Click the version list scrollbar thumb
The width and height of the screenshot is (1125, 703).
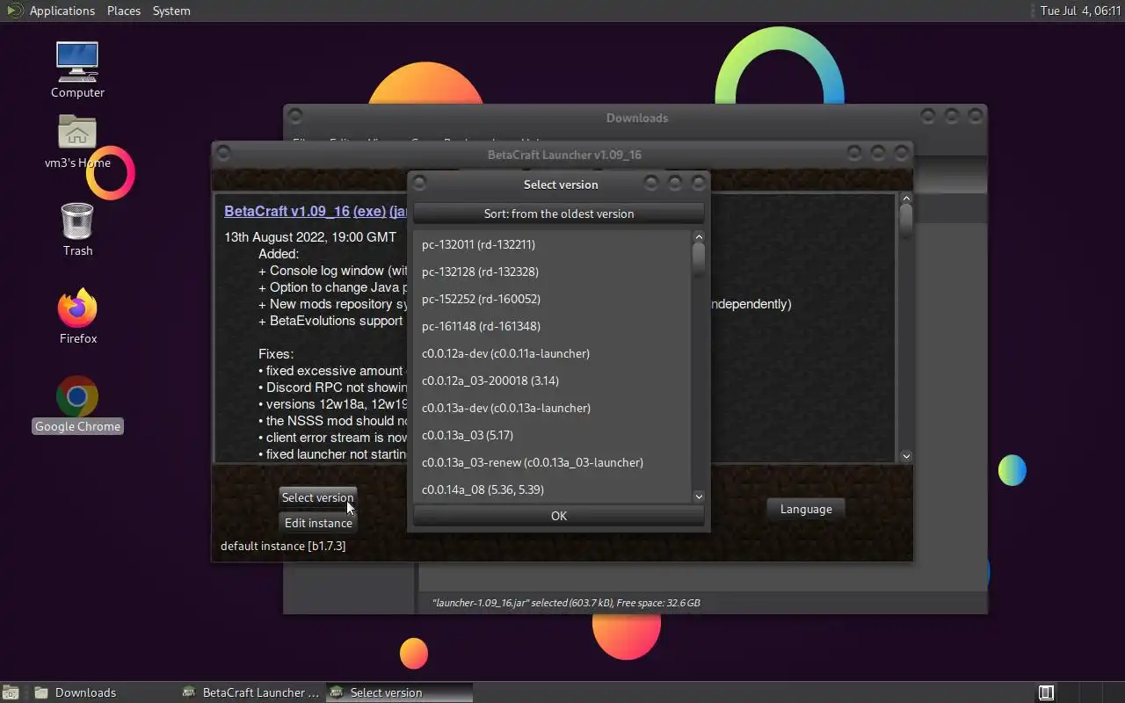(x=699, y=259)
